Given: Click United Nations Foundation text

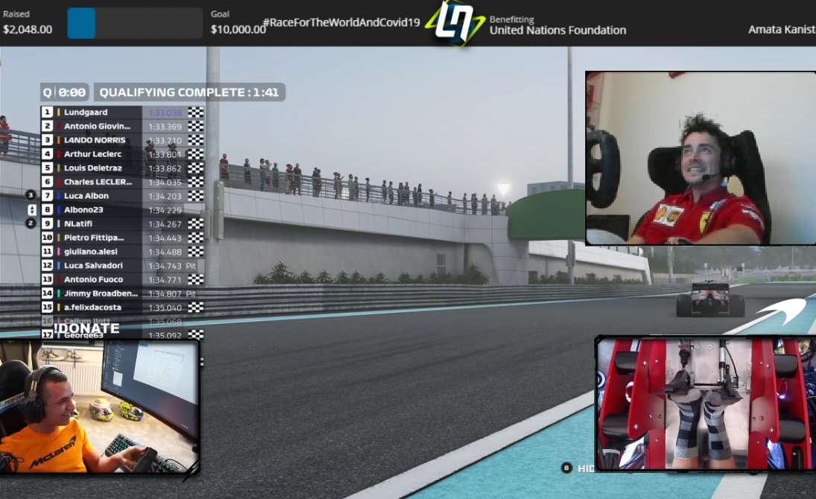Looking at the screenshot, I should click(558, 31).
